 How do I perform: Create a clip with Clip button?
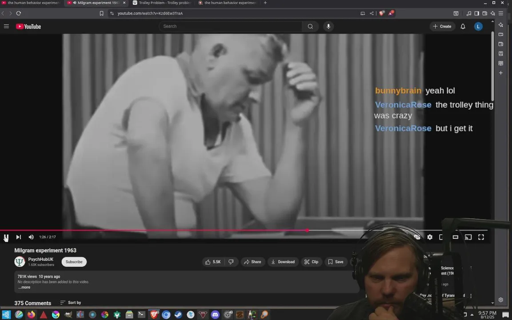(311, 262)
